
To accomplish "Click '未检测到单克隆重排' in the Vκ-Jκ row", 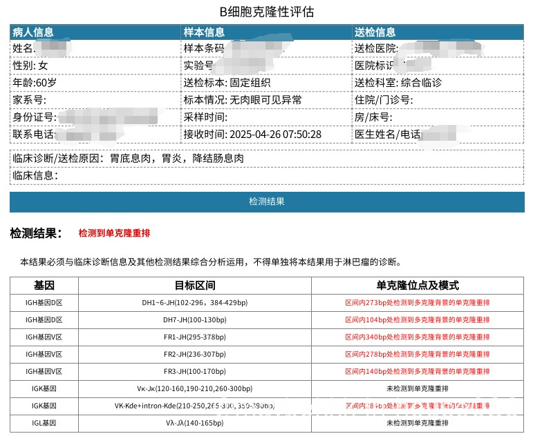I will coord(418,389).
